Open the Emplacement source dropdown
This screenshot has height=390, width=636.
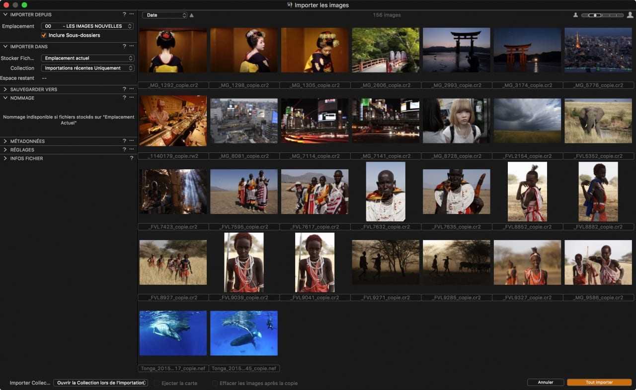87,26
